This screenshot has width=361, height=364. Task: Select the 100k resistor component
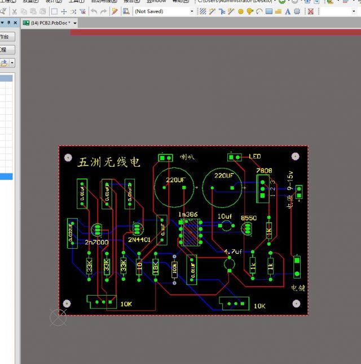tap(174, 270)
